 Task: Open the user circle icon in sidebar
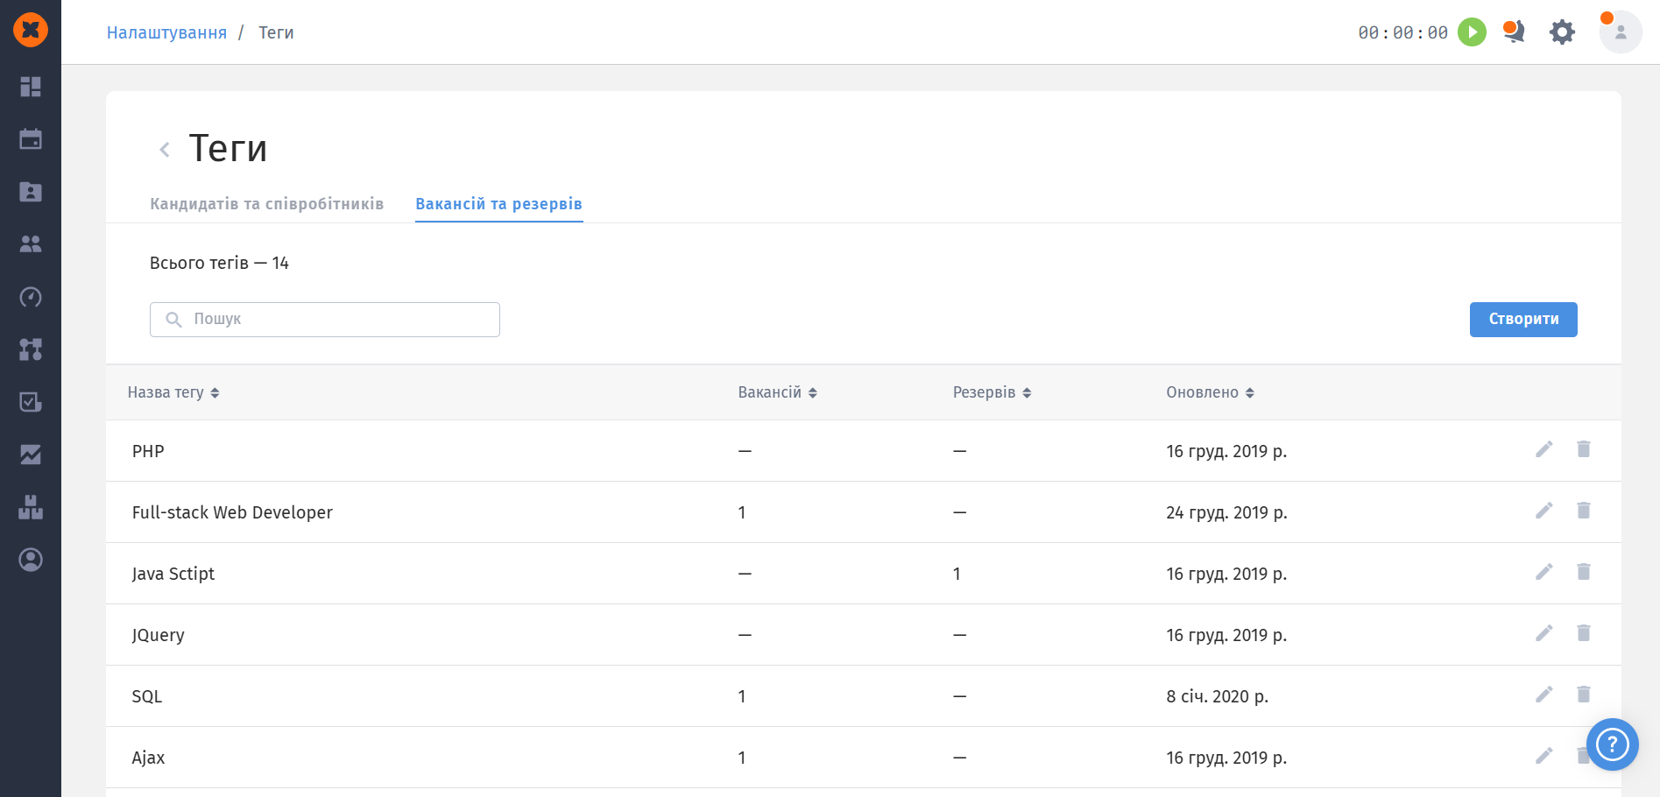(x=31, y=560)
